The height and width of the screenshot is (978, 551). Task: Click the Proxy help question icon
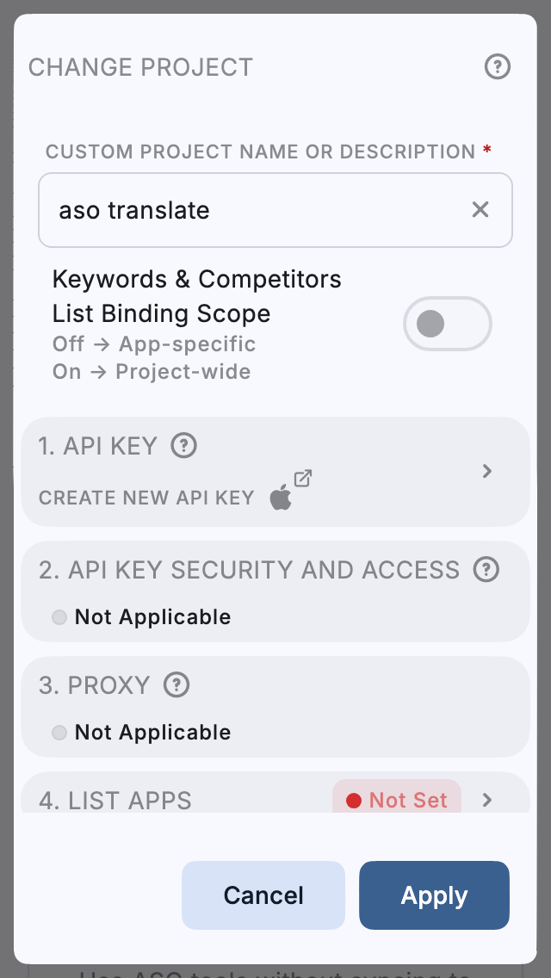coord(176,684)
